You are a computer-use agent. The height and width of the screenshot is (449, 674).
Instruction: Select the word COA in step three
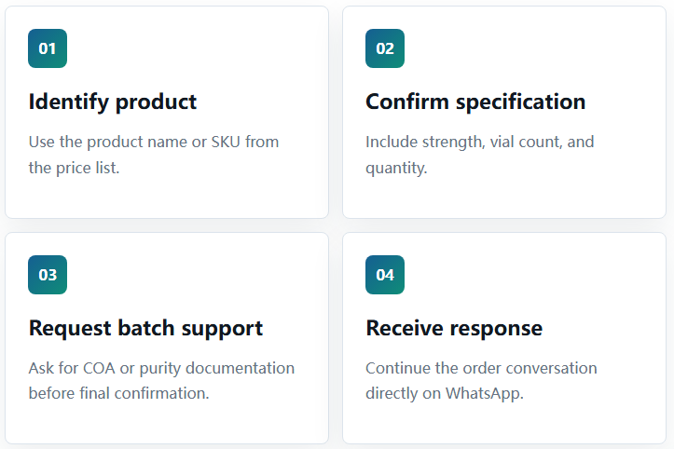point(99,368)
